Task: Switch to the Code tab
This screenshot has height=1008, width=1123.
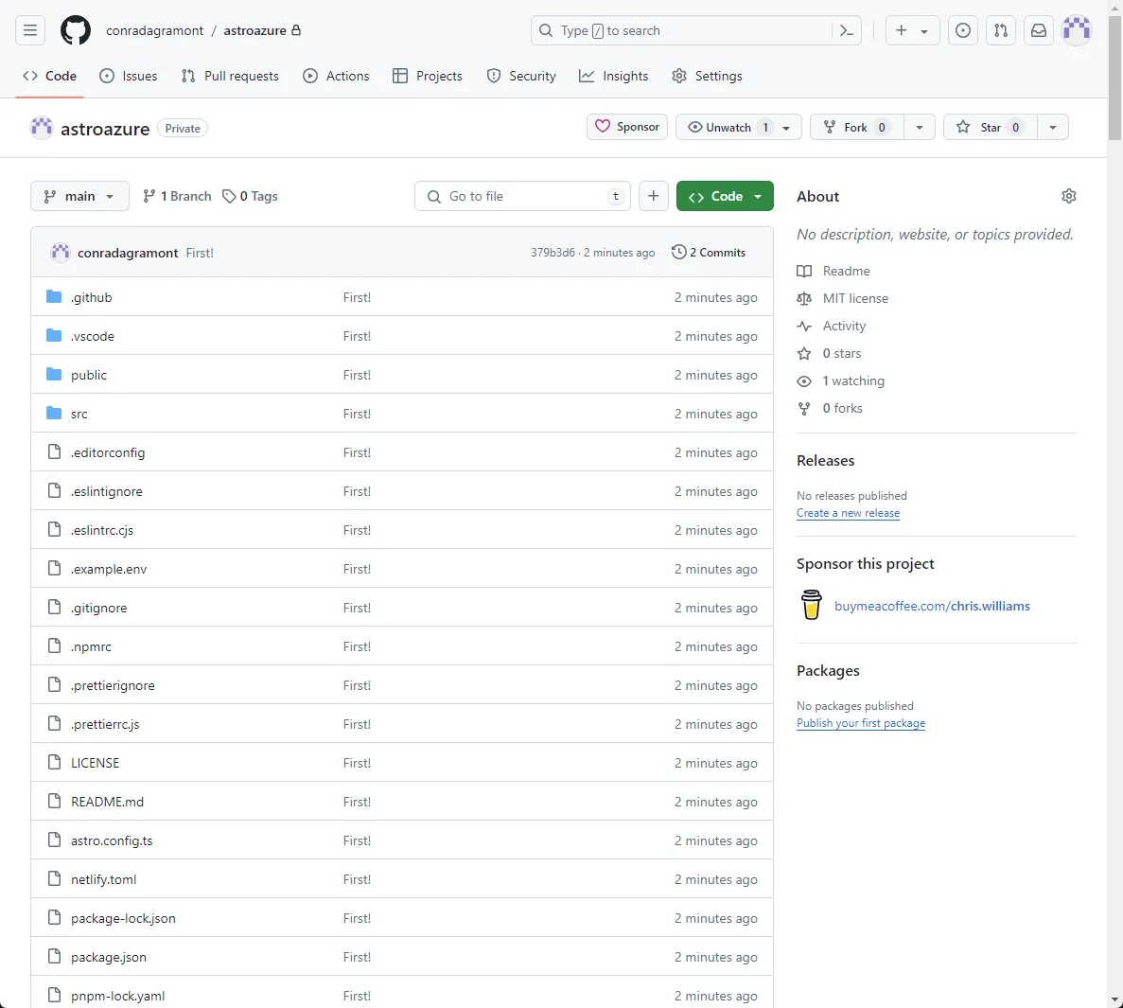Action: point(49,76)
